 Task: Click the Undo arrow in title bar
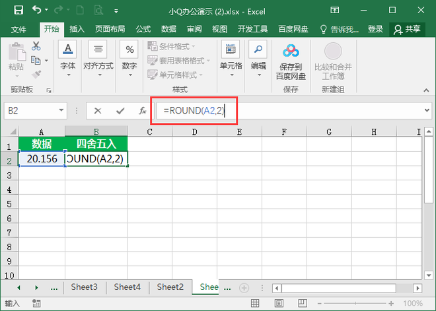[36, 10]
